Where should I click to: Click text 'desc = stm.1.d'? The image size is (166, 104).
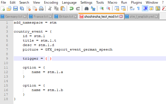coord(38,45)
